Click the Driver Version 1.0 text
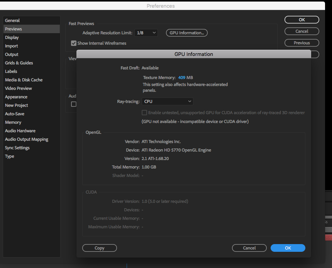332x268 pixels. coord(165,201)
